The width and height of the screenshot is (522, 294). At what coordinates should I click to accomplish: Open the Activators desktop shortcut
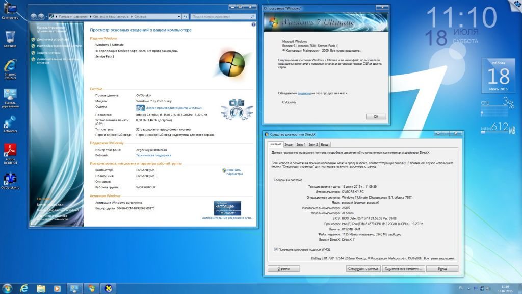pos(10,124)
